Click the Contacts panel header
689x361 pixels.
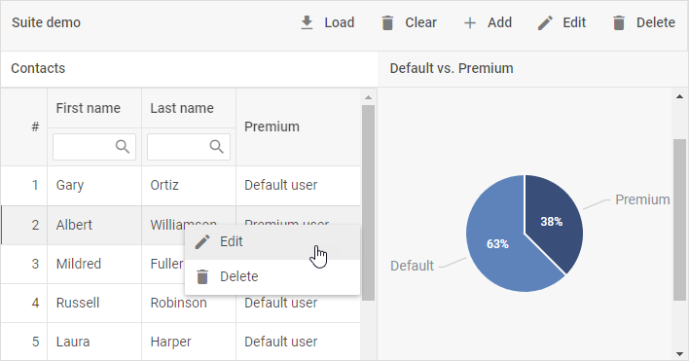tap(189, 68)
